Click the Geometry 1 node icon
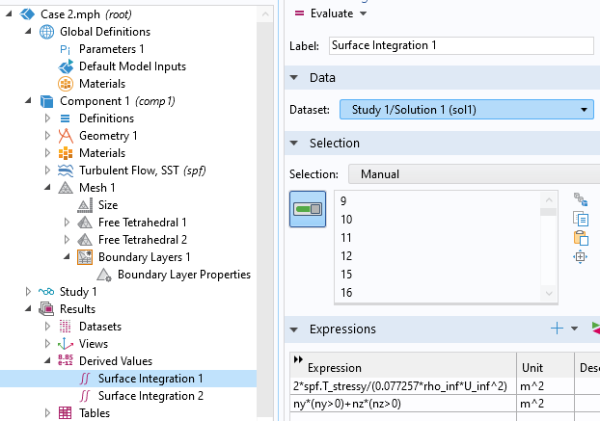This screenshot has width=600, height=421. [66, 135]
